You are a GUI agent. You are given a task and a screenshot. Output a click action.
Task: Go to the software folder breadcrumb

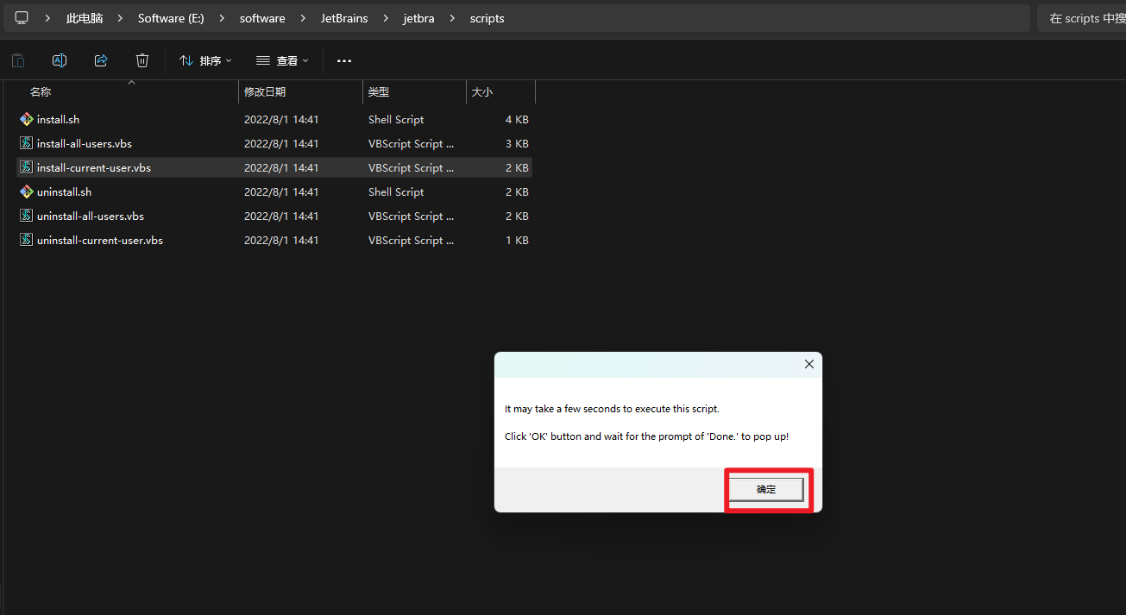262,18
